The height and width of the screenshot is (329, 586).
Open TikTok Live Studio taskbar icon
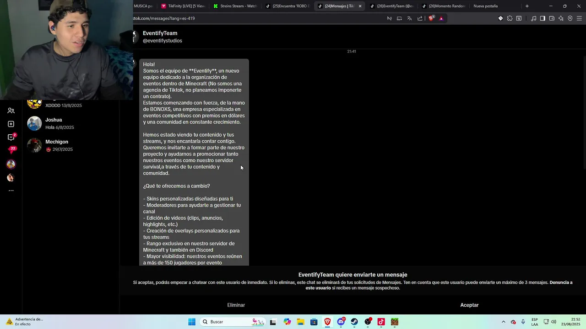pos(381,322)
